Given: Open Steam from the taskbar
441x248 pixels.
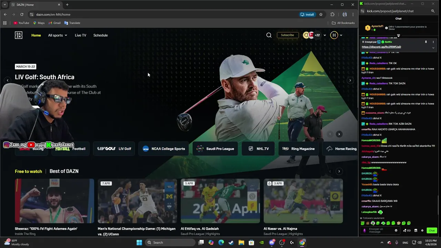Looking at the screenshot, I should coord(231,242).
